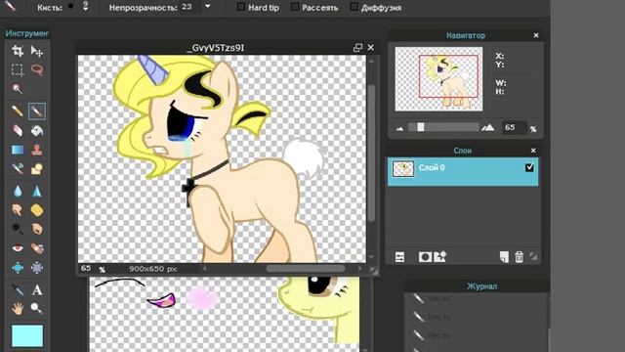Image resolution: width=625 pixels, height=352 pixels.
Task: Select the Magic Wand tool
Action: [x=18, y=89]
